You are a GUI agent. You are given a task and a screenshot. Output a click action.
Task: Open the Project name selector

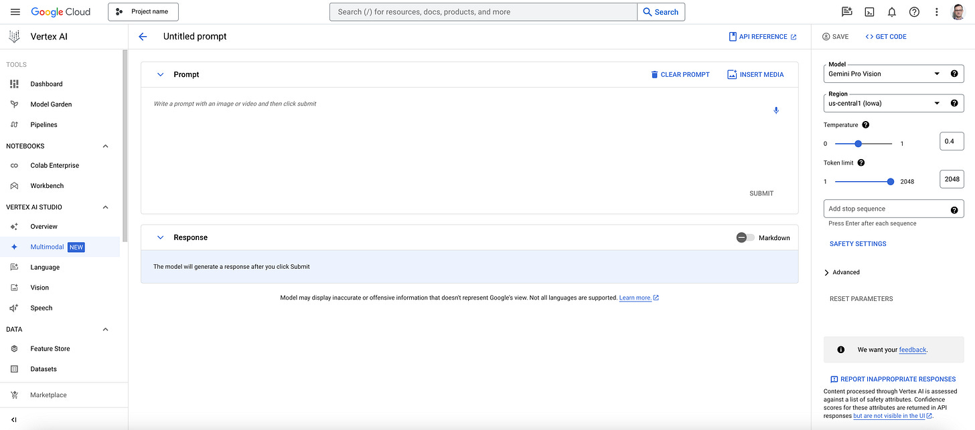(143, 11)
